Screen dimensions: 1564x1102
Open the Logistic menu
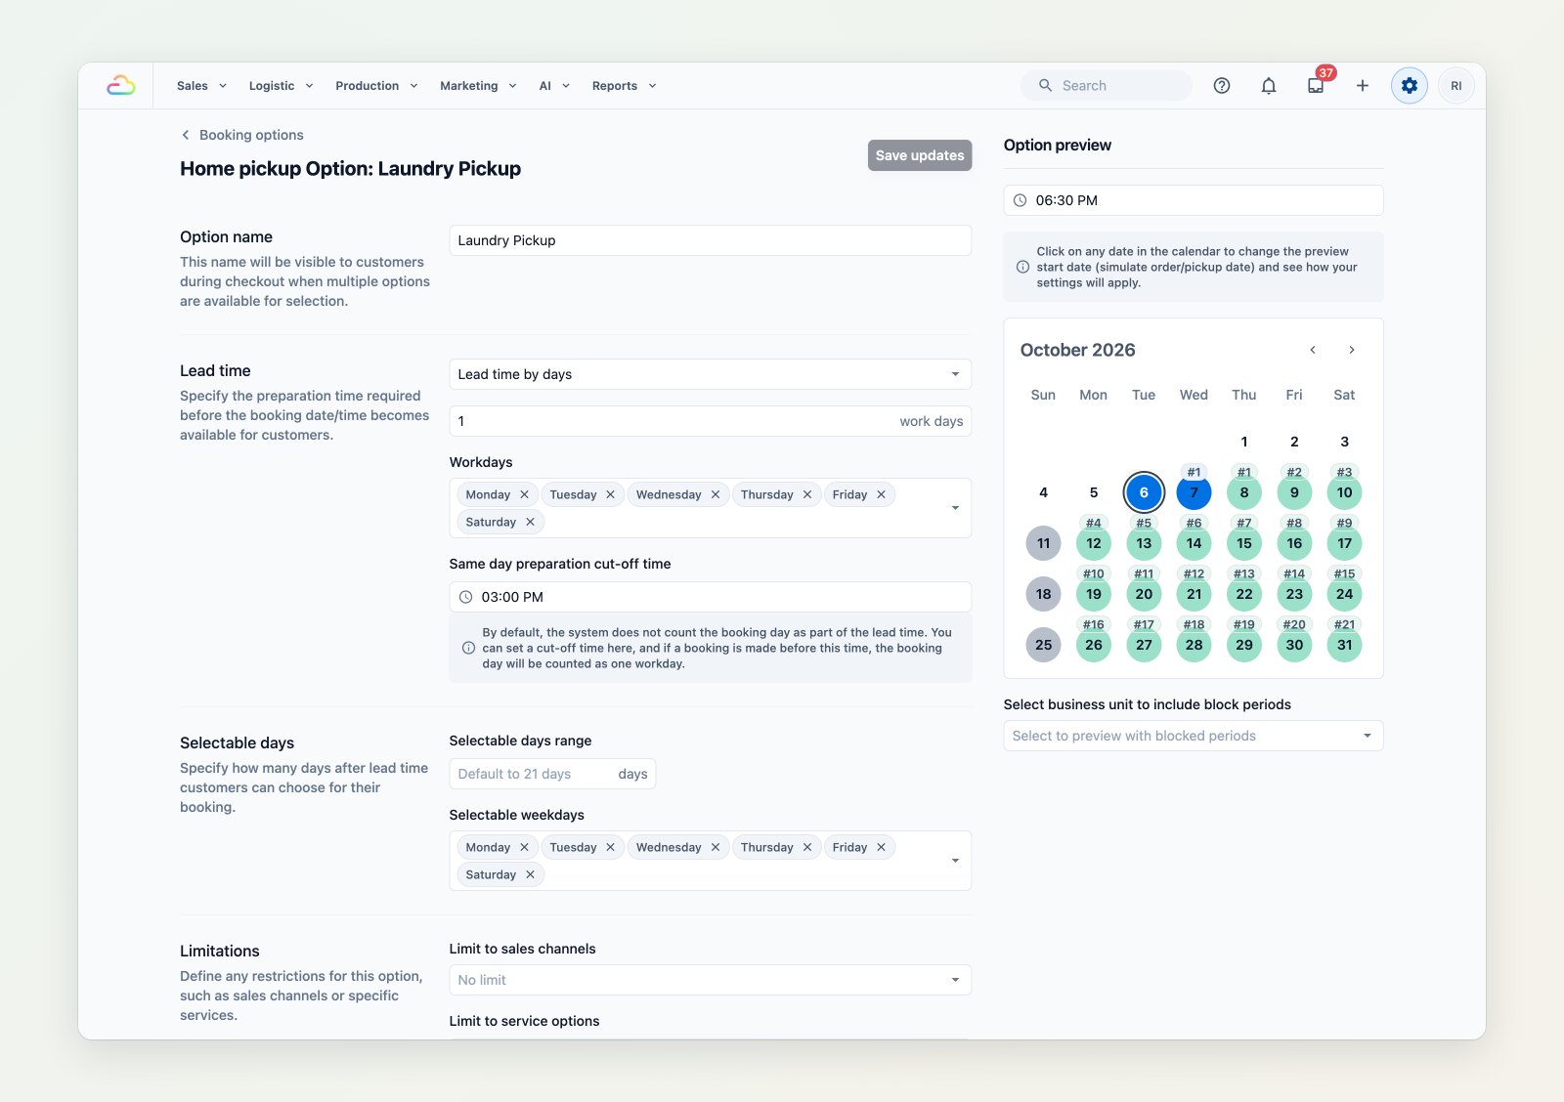click(281, 86)
